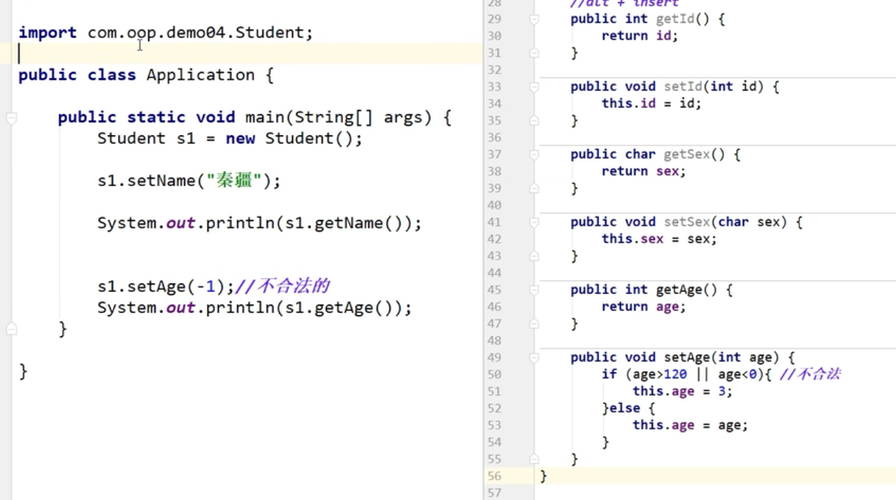The width and height of the screenshot is (896, 500).
Task: Click the return sex; statement
Action: (643, 171)
